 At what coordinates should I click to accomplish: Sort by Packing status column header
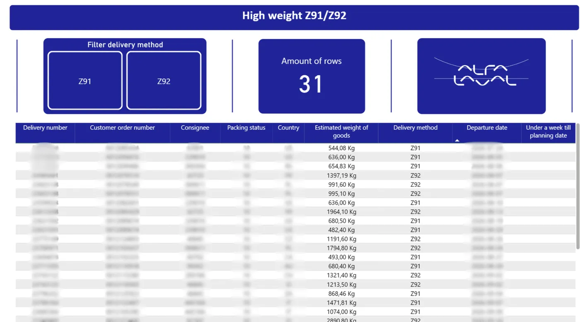click(x=246, y=133)
